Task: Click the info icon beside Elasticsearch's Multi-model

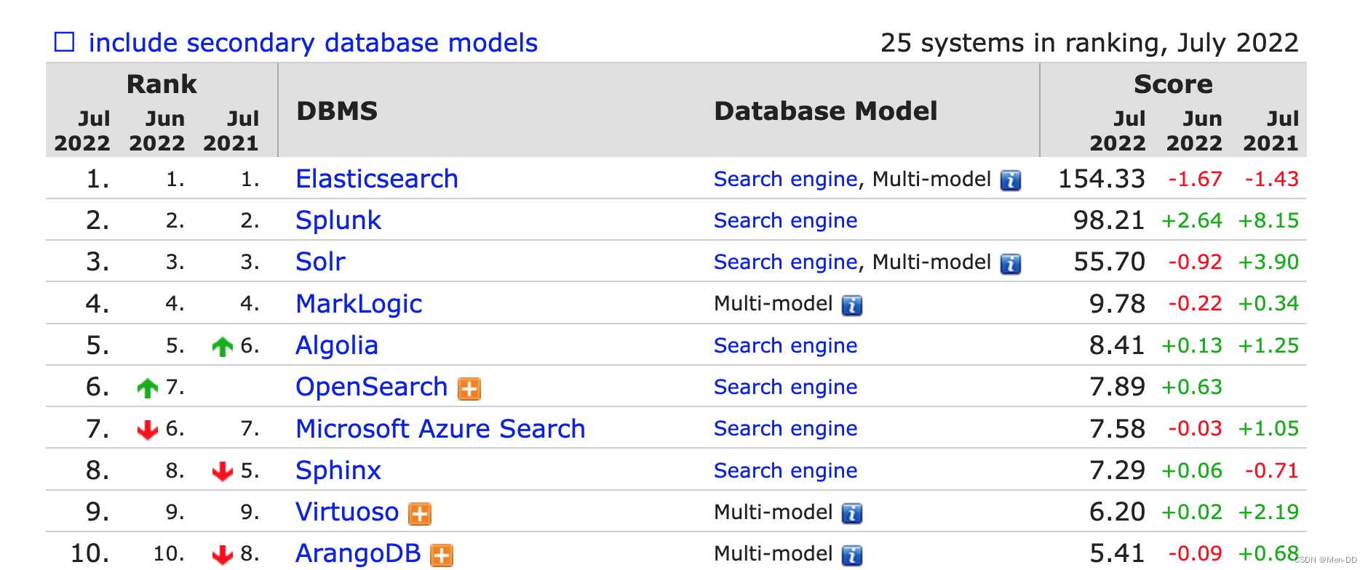Action: pyautogui.click(x=1010, y=180)
